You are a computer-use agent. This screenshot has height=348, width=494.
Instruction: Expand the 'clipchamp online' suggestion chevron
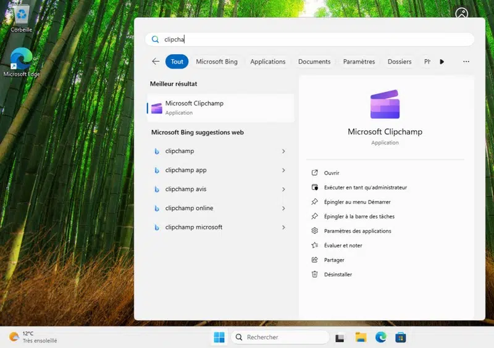coord(283,209)
